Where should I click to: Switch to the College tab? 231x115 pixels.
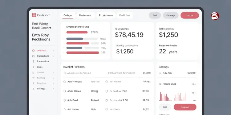[x=68, y=15]
